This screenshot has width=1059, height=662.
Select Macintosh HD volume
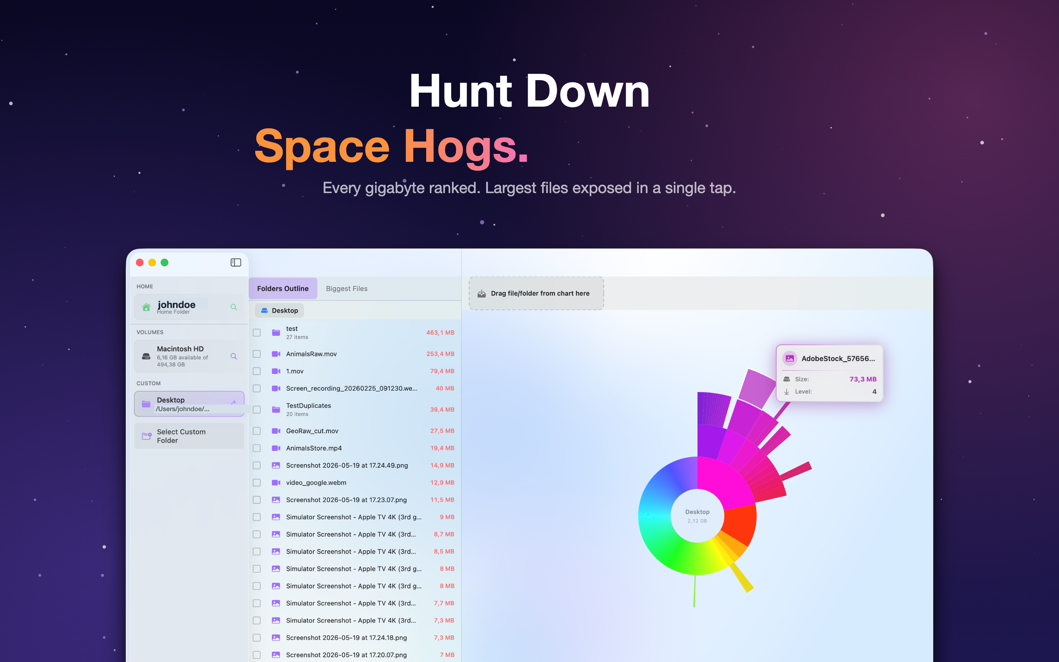point(189,356)
